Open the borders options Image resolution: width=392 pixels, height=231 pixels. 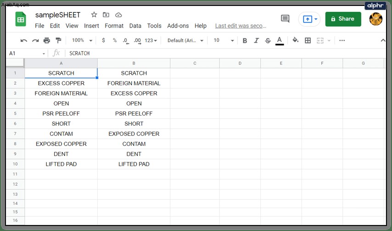308,40
